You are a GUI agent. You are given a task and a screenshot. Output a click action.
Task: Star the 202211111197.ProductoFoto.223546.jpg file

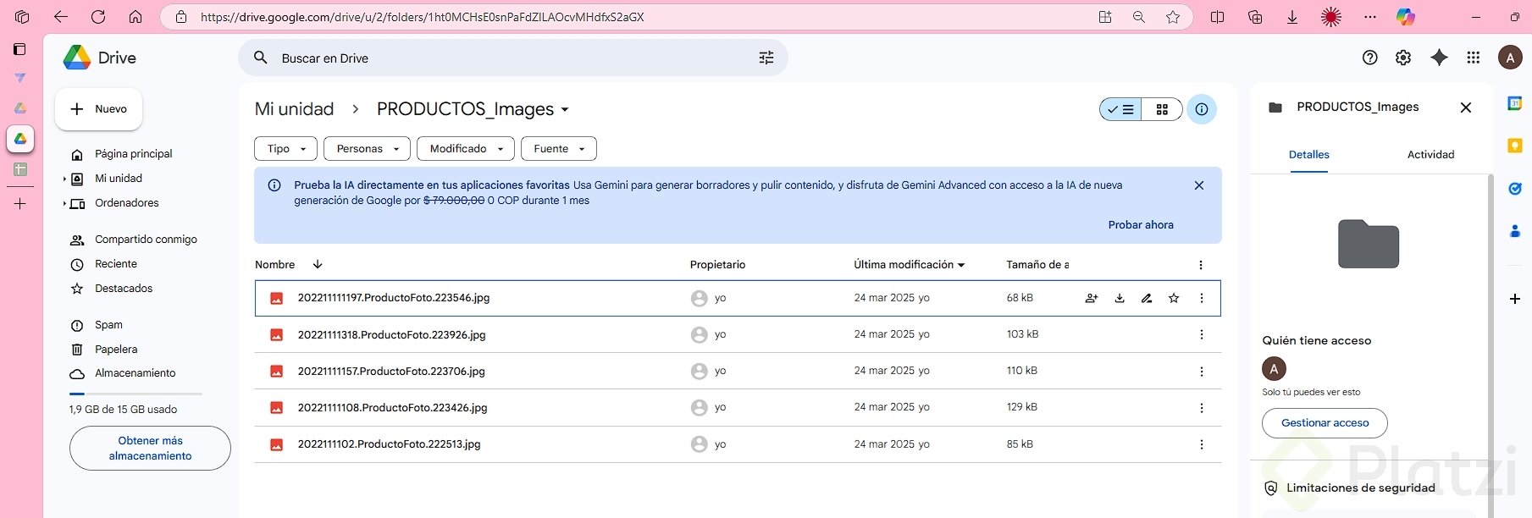tap(1174, 298)
